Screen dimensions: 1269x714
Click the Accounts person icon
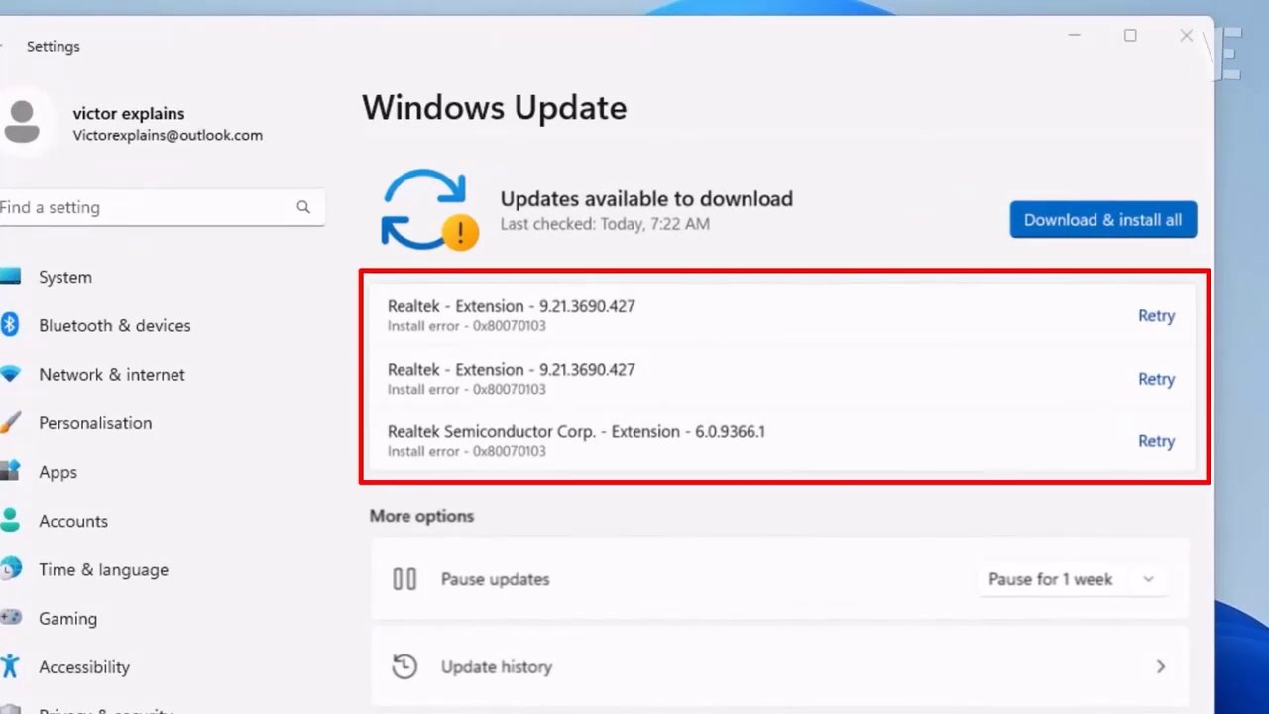[x=10, y=521]
